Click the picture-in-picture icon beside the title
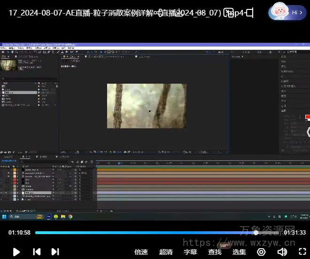 click(228, 13)
